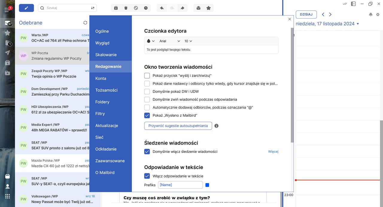Open drafts icon with badge 1
The image size is (383, 207).
pyautogui.click(x=7, y=43)
